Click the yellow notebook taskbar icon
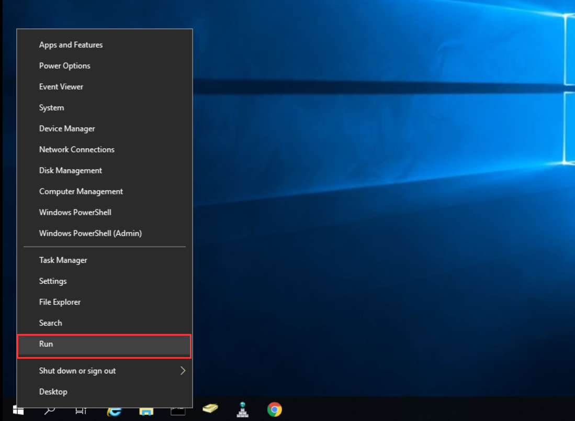 [x=210, y=409]
